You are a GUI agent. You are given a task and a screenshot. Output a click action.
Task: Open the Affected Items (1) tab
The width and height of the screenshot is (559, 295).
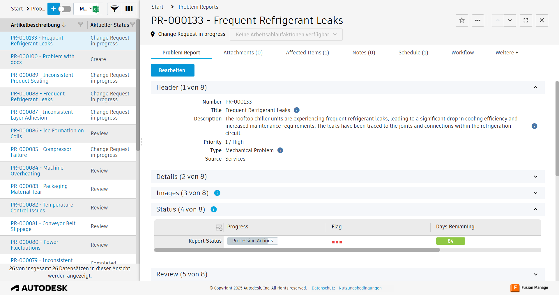(x=307, y=53)
